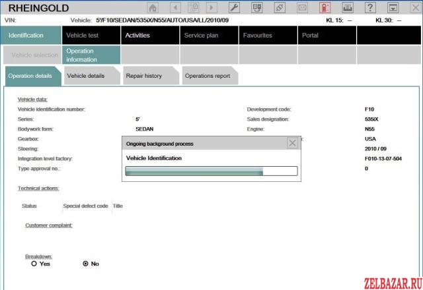Click the USA country value
The height and width of the screenshot is (290, 423).
(x=370, y=139)
